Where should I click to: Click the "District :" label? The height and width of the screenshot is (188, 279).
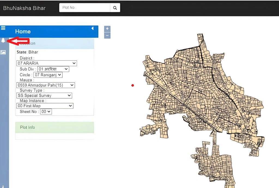(x=27, y=58)
